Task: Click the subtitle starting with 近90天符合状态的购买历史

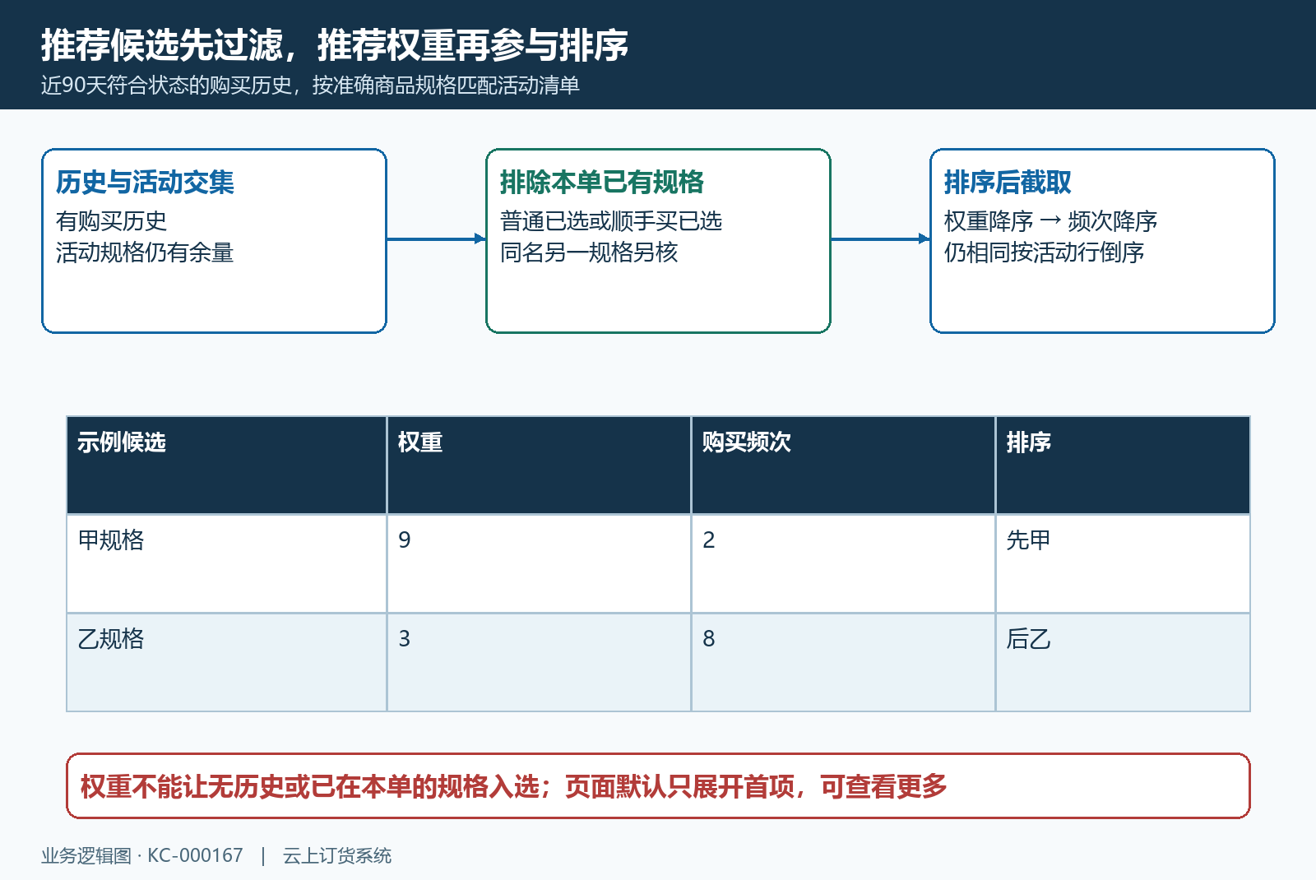Action: [x=310, y=86]
